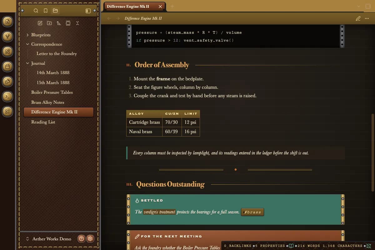This screenshot has height=250, width=375.
Task: Collapse all folders icon
Action: pyautogui.click(x=77, y=23)
